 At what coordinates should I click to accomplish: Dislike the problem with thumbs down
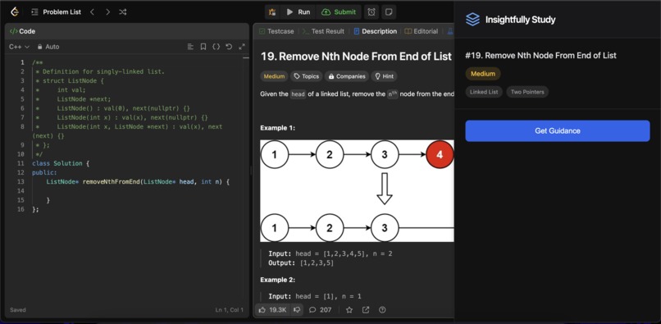point(297,310)
